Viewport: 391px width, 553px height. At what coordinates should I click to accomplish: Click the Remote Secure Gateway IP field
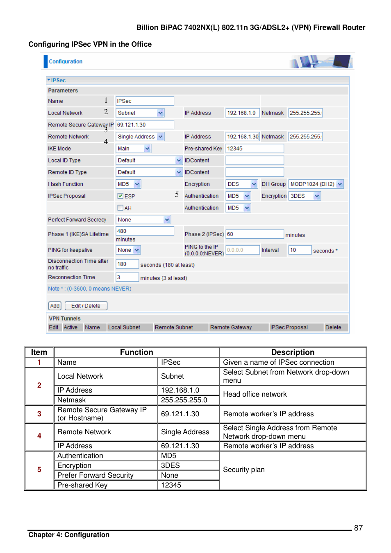145,125
